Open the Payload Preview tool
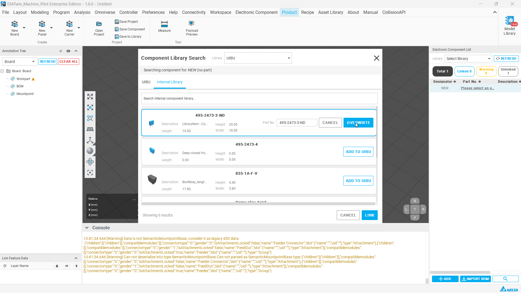Screen dimensions: 521x293 192,28
